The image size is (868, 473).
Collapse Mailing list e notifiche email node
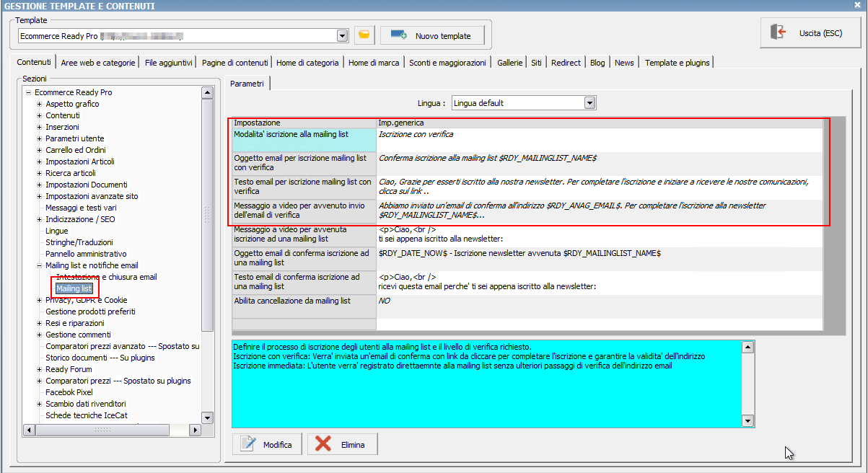click(x=40, y=265)
